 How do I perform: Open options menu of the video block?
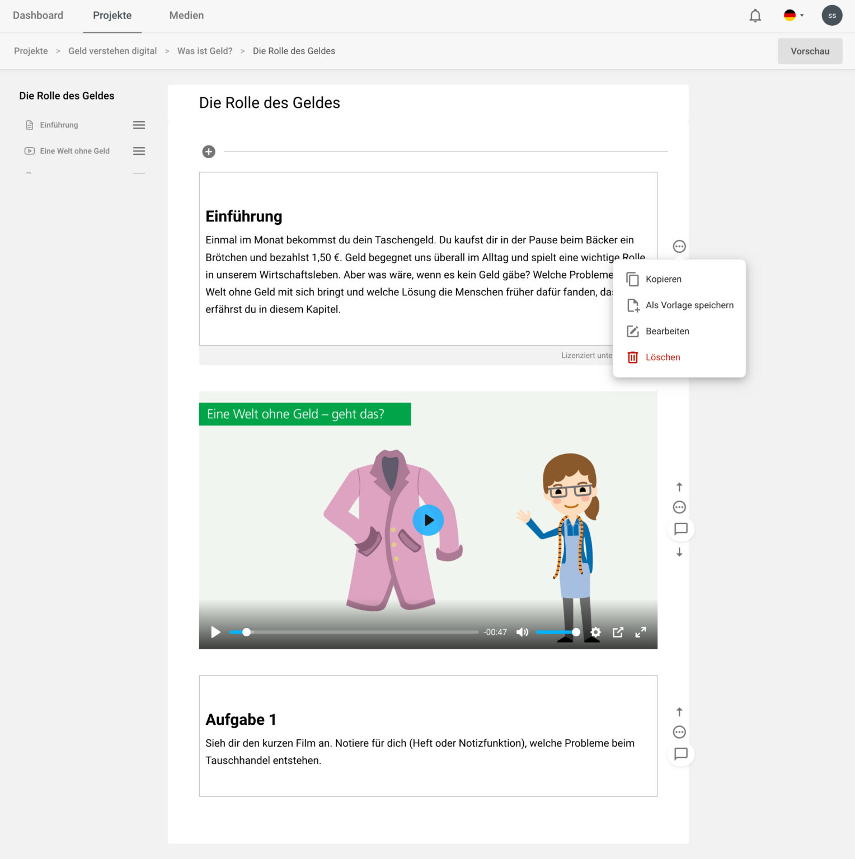[x=679, y=507]
